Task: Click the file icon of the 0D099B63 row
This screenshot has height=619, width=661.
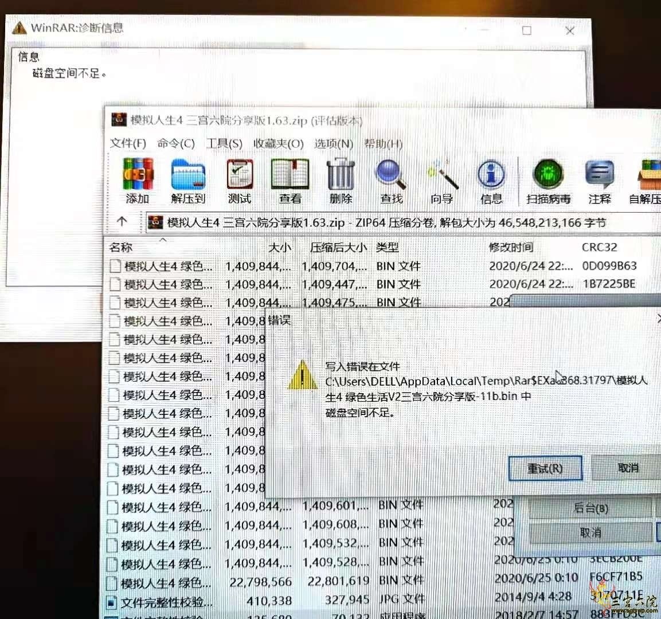Action: pos(115,267)
